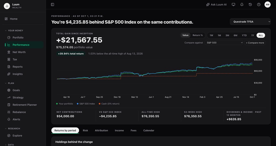Image resolution: width=276 pixels, height=146 pixels.
Task: Click the Holdings behind the change heading
Action: (x=74, y=142)
